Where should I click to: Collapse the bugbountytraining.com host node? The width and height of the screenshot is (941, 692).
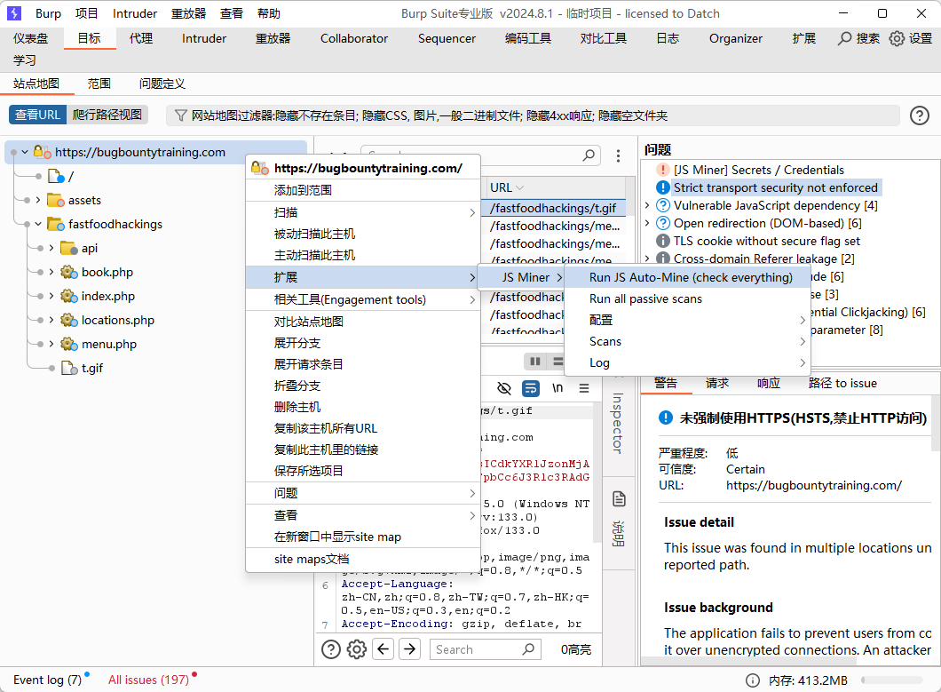25,152
